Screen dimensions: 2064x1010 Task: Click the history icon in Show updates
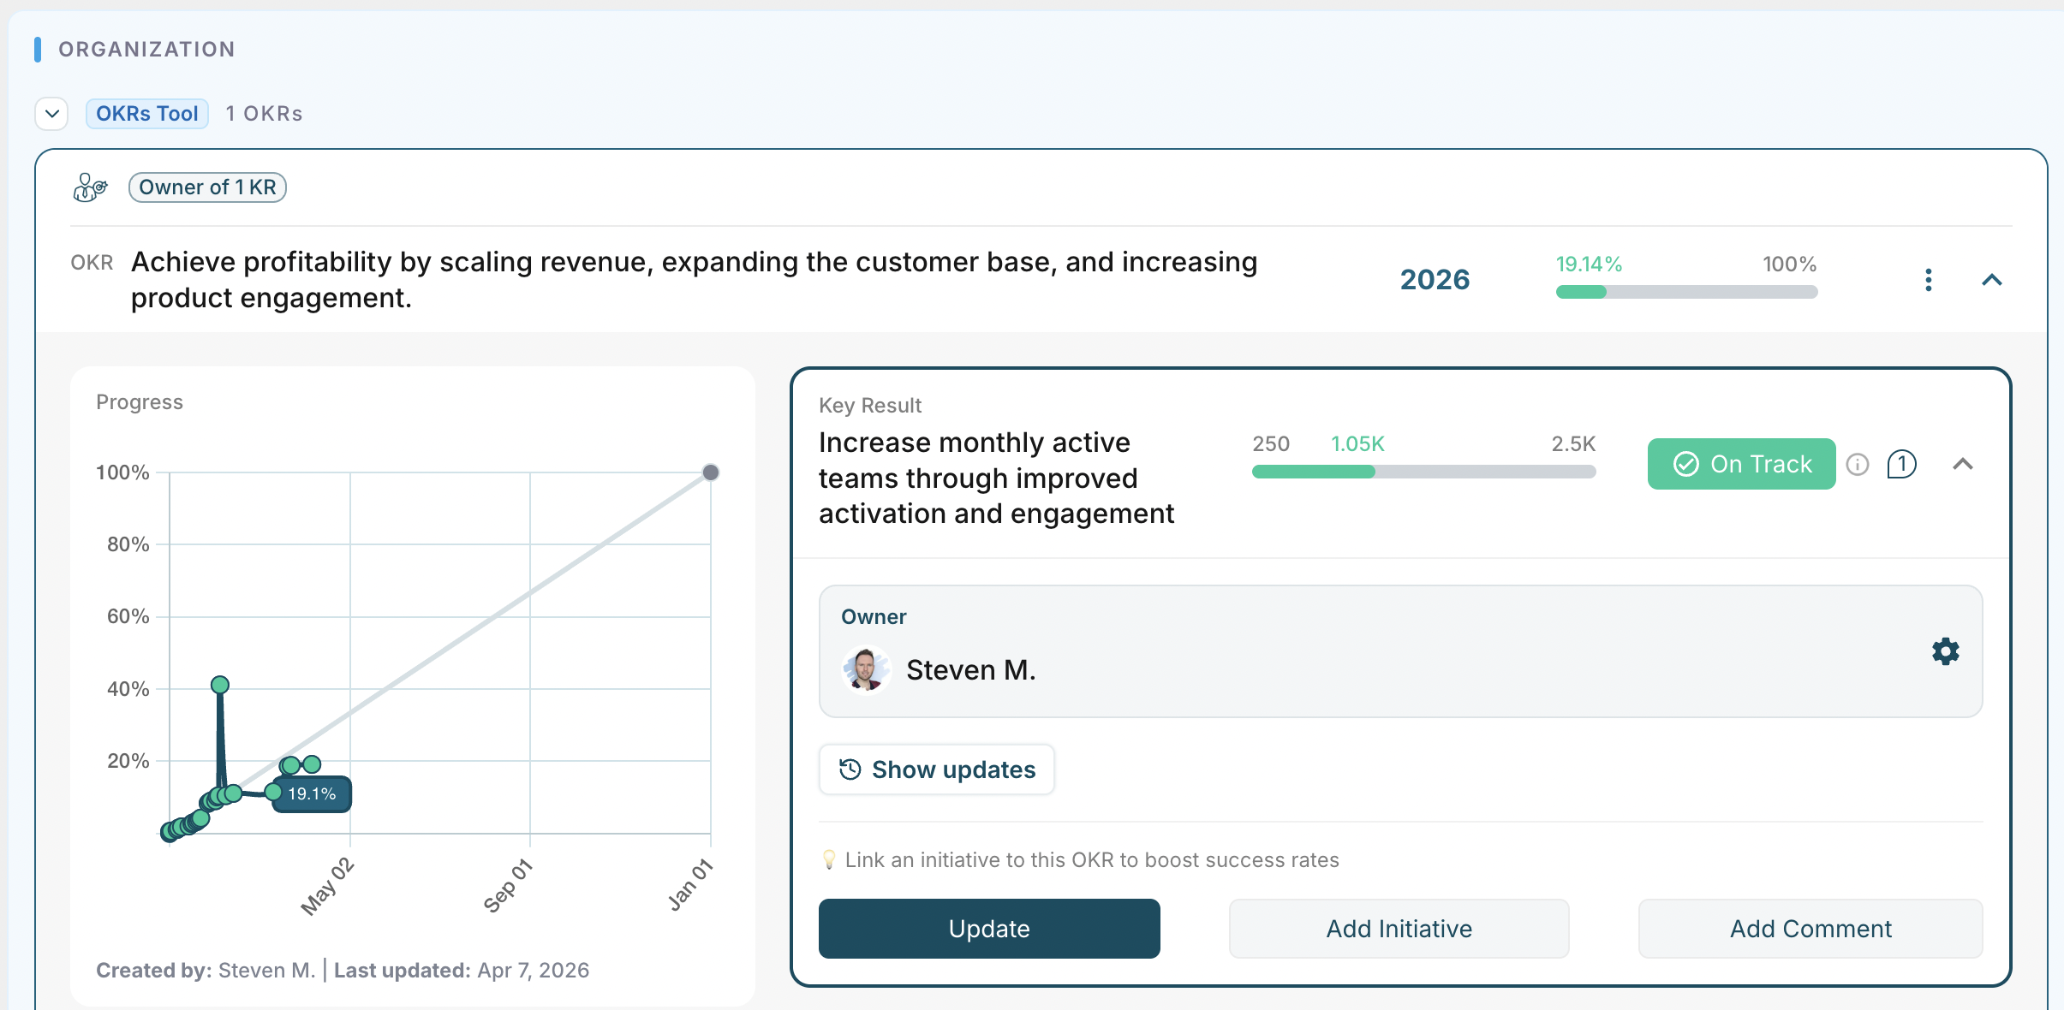click(850, 769)
